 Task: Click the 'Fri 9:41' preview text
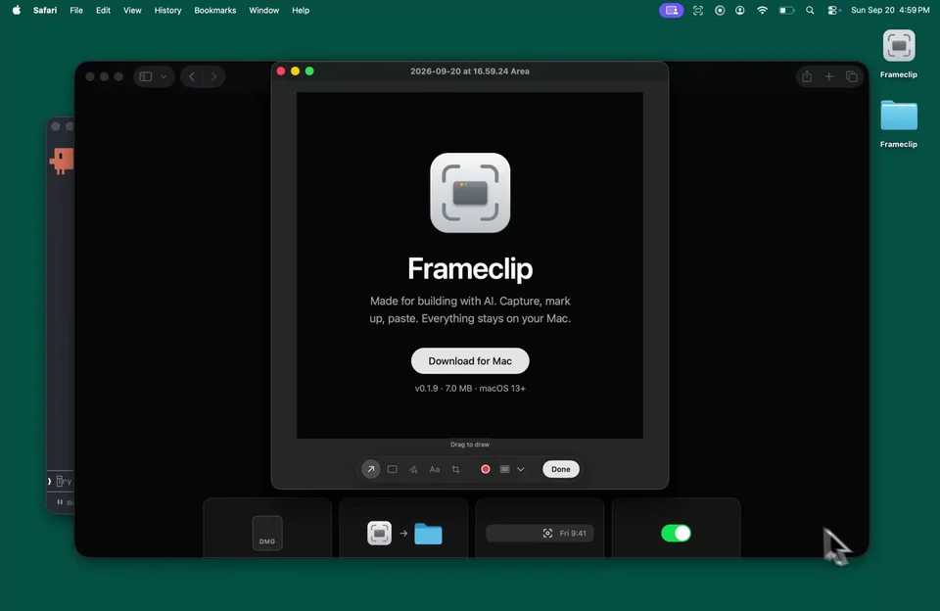573,533
